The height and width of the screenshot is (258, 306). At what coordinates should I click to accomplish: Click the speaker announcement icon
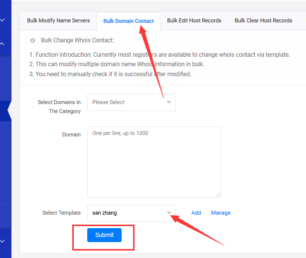click(x=32, y=40)
